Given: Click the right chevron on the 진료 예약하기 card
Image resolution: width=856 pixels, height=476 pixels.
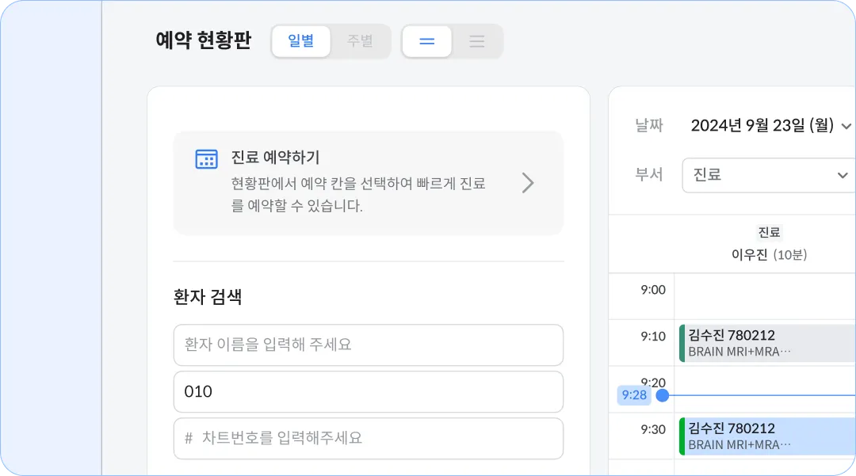Looking at the screenshot, I should 528,183.
